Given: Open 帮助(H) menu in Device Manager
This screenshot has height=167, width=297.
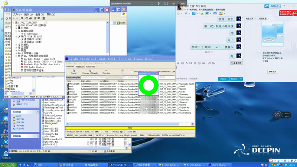Looking at the screenshot, I should click(x=51, y=14).
